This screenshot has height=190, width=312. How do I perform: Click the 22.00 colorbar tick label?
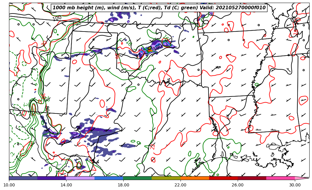(x=181, y=185)
